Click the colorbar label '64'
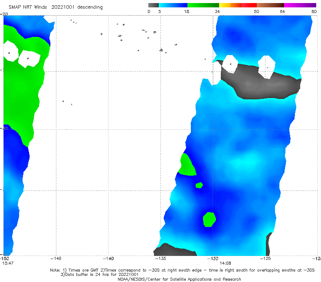Screen dimensions: 321x282 coord(282,11)
